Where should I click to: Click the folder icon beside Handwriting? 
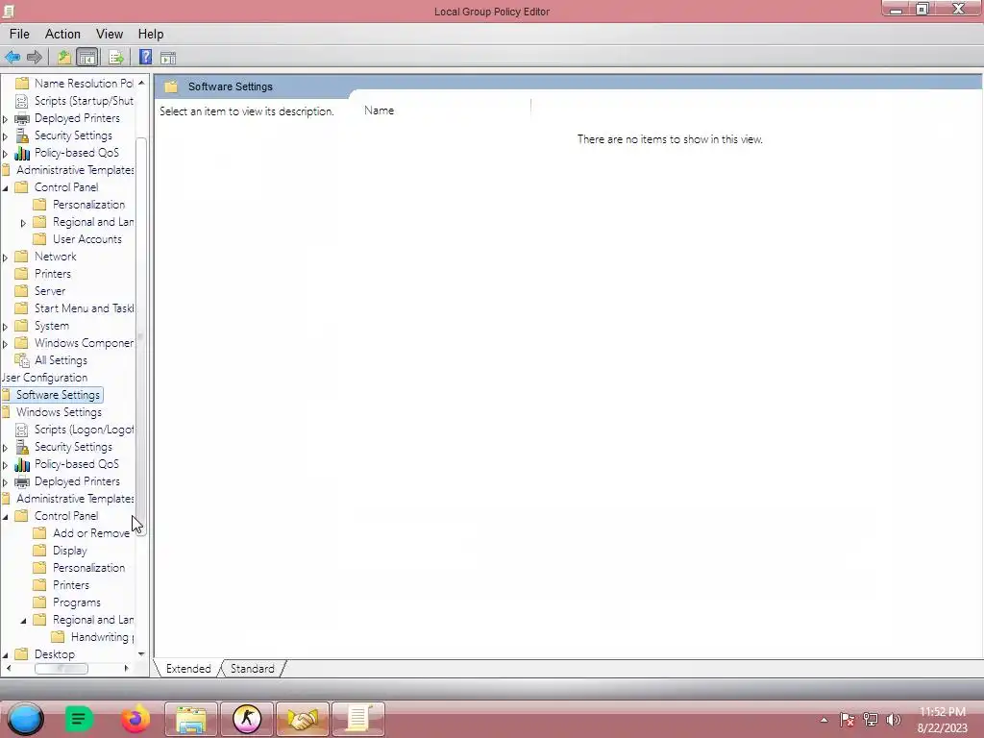[x=58, y=637]
